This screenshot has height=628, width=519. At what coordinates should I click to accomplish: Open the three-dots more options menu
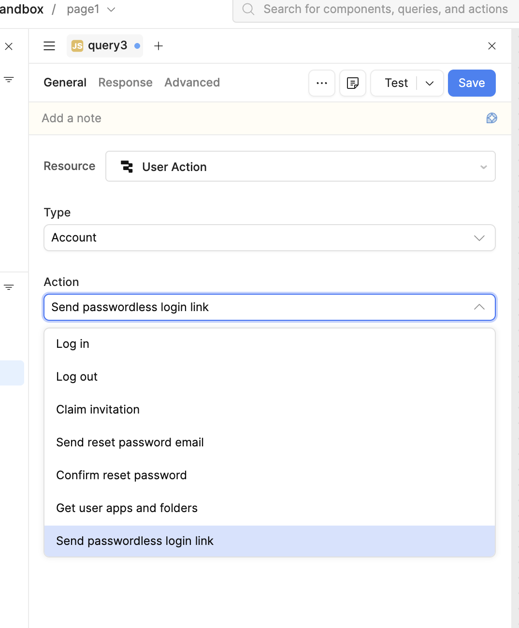(322, 83)
